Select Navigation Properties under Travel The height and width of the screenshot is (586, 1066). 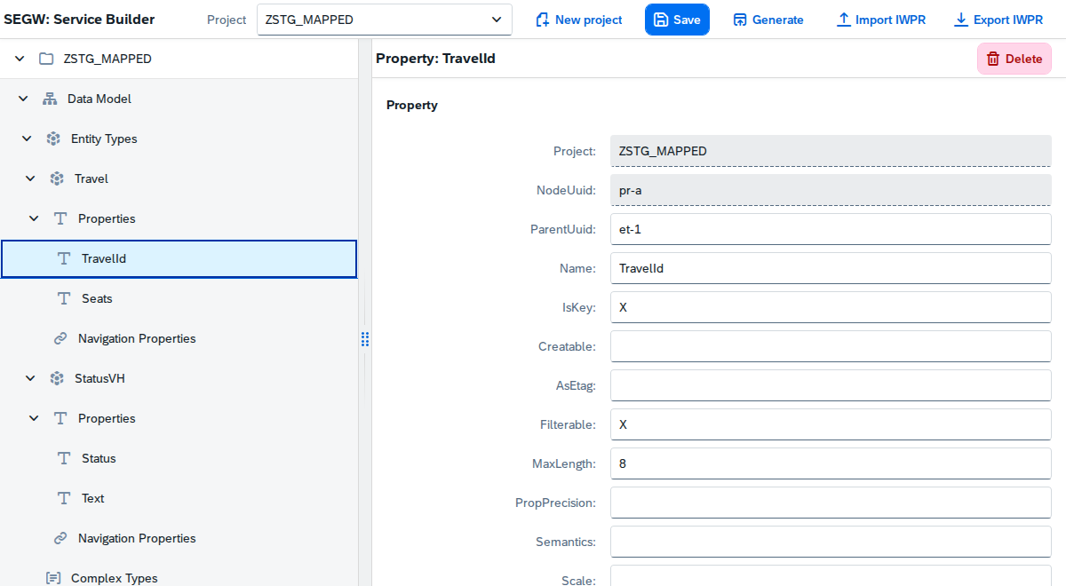(x=179, y=338)
